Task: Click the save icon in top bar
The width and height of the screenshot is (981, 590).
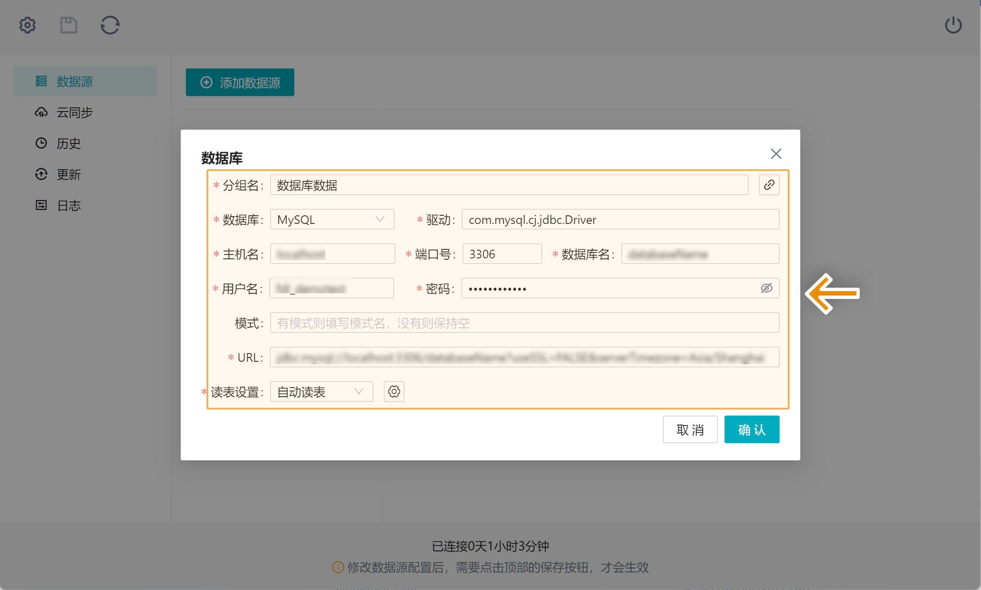Action: point(68,25)
